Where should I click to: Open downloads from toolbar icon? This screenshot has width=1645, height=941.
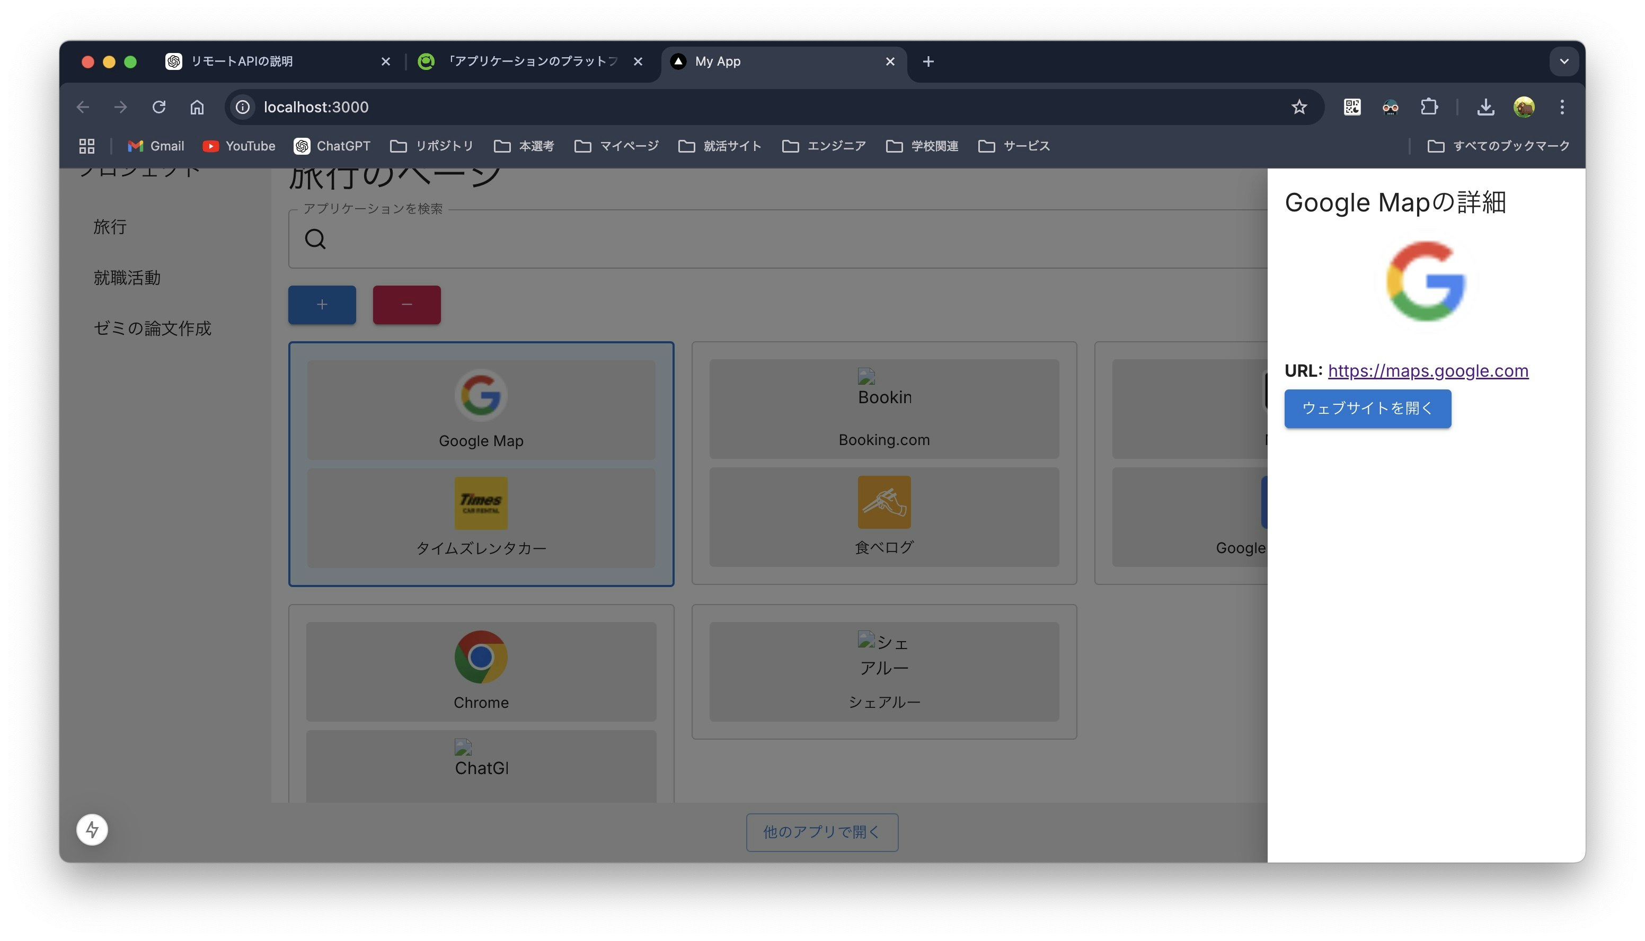1485,106
